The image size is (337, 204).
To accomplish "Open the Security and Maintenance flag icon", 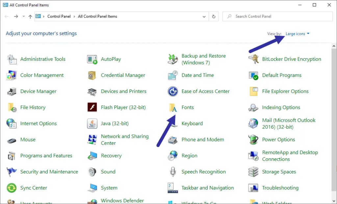I will click(12, 172).
